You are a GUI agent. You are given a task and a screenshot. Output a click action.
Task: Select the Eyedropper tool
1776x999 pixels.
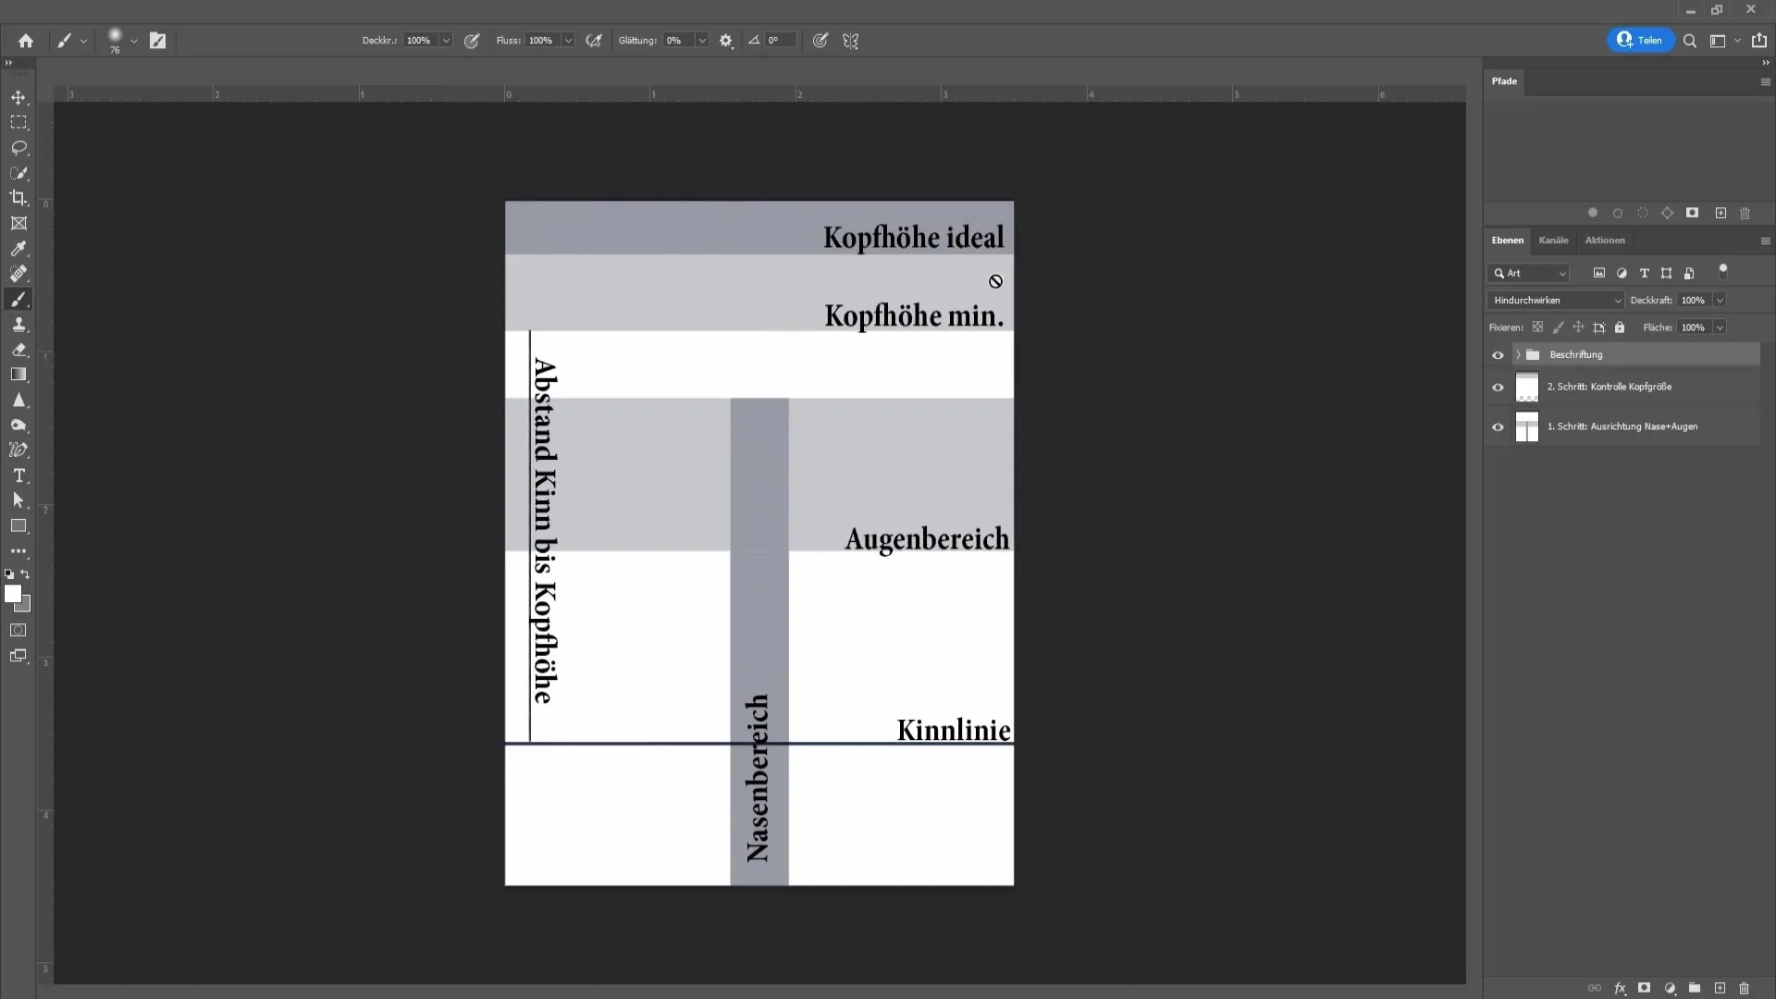(x=18, y=249)
